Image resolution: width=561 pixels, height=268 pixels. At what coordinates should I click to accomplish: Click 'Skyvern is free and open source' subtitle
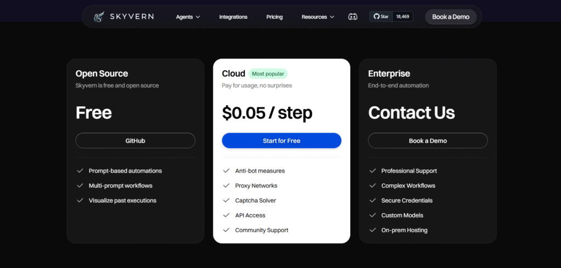tap(117, 85)
